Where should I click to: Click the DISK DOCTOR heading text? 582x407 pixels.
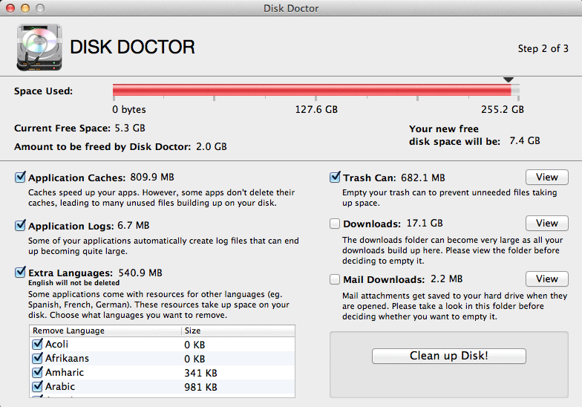click(132, 48)
